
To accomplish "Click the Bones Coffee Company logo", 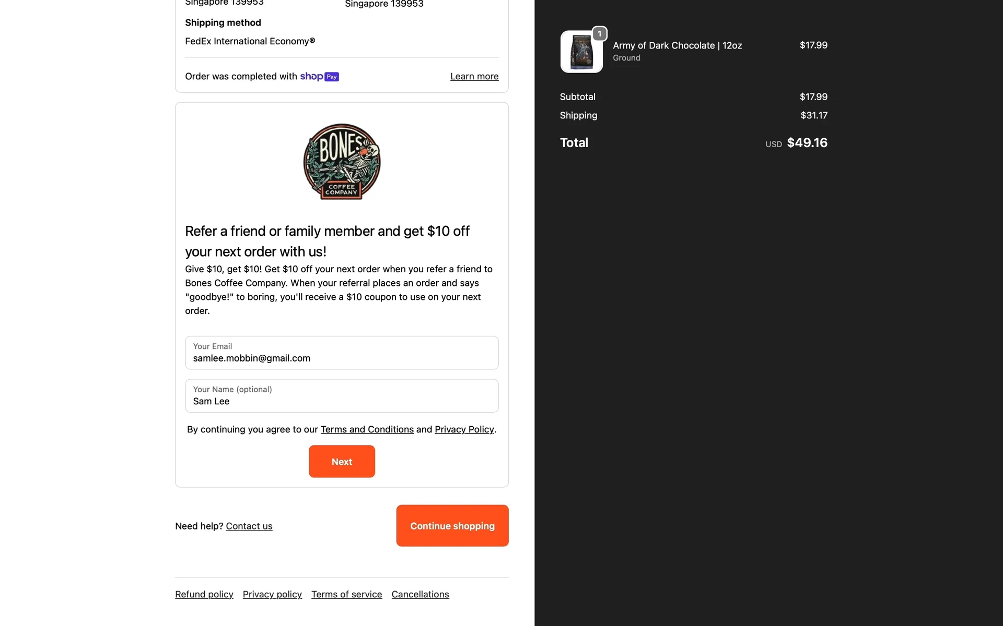I will coord(342,162).
